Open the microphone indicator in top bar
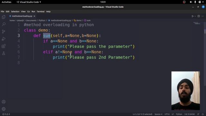Screen dimensions: 206x116 195,2
